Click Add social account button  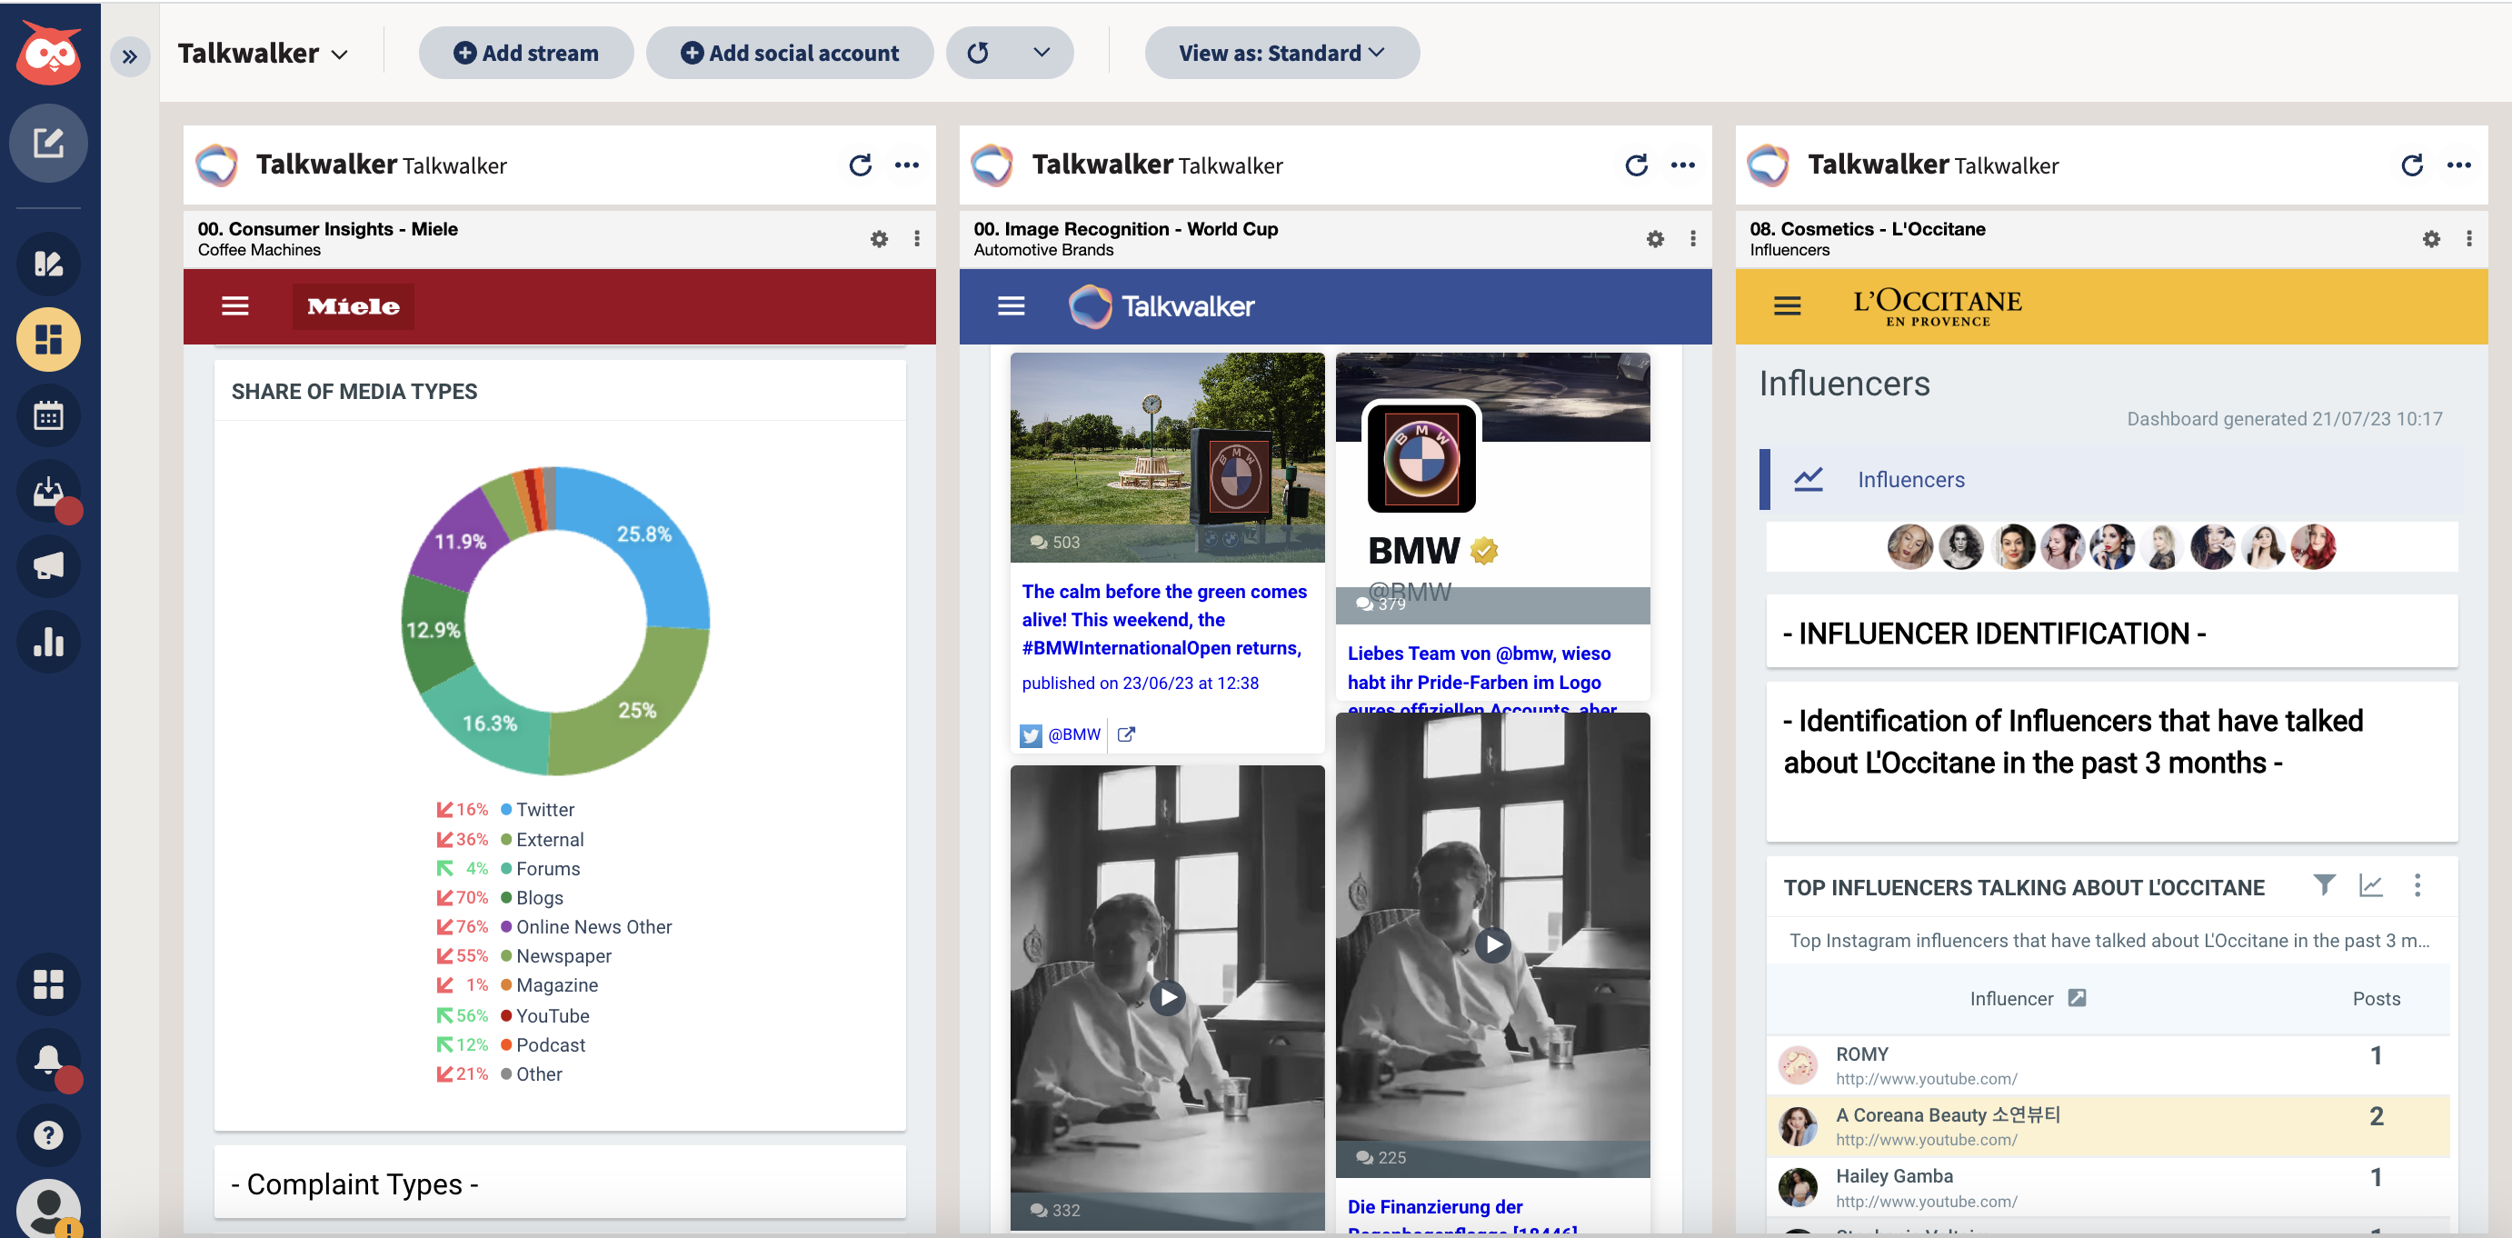[x=788, y=53]
